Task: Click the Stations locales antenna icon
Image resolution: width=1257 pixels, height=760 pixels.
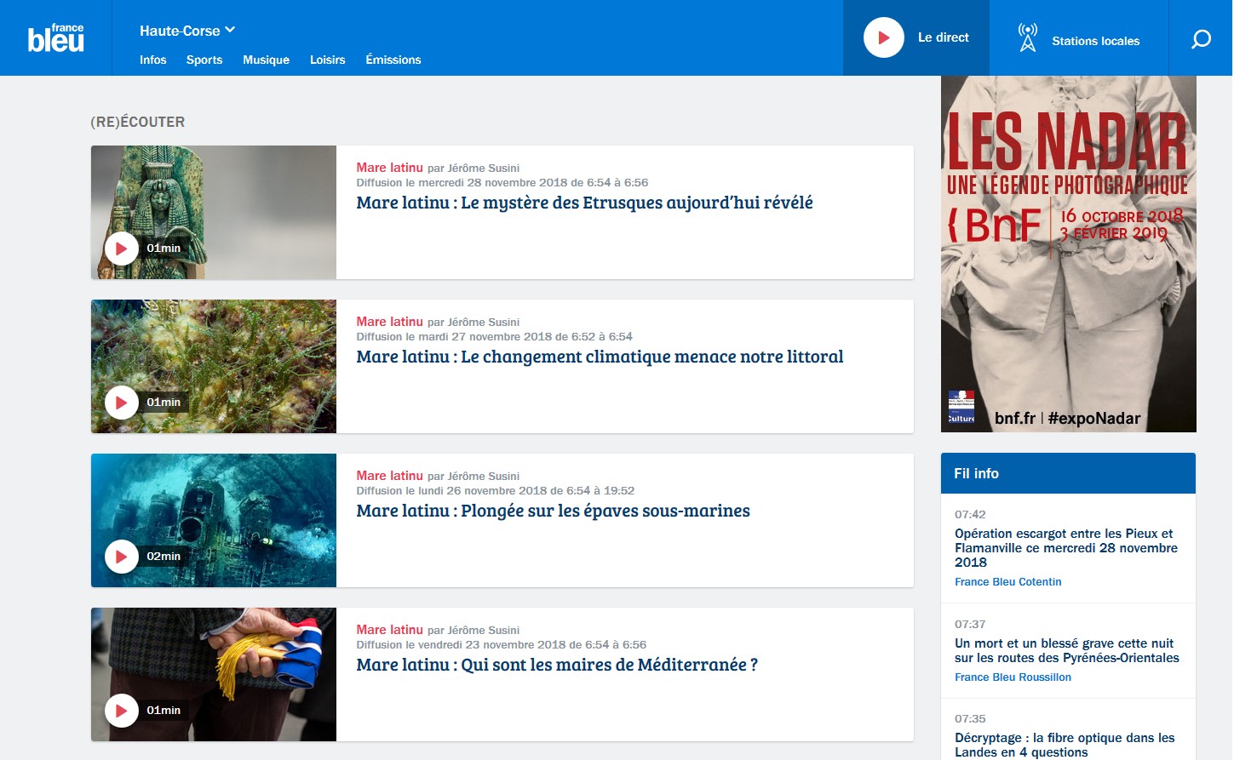Action: (x=1028, y=37)
